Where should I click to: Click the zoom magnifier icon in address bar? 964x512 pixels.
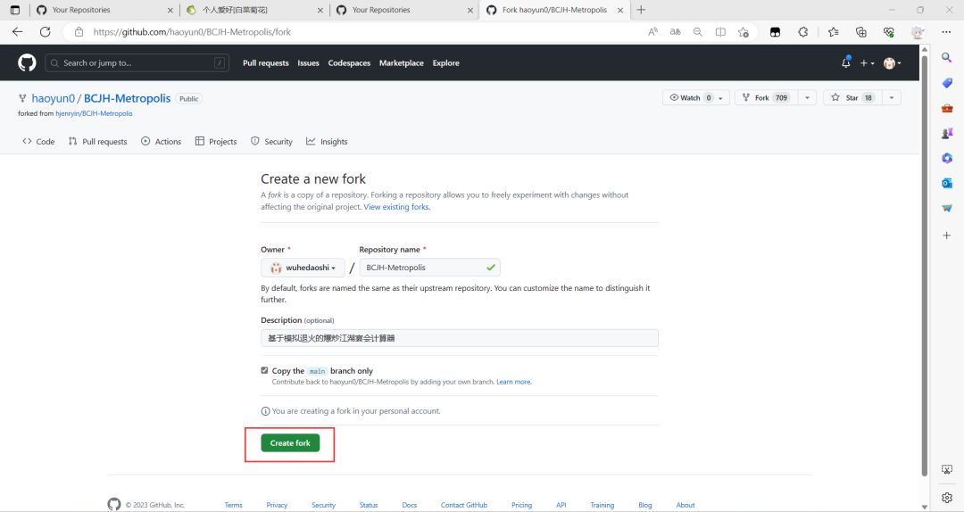coord(697,32)
